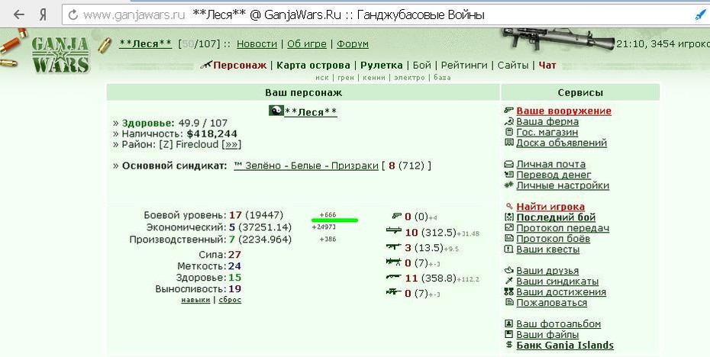Click the turbo rocket icon in address bar
Screen dimensions: 710x357
click(701, 15)
